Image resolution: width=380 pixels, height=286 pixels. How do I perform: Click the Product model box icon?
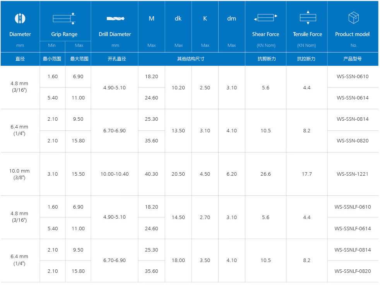coord(352,17)
